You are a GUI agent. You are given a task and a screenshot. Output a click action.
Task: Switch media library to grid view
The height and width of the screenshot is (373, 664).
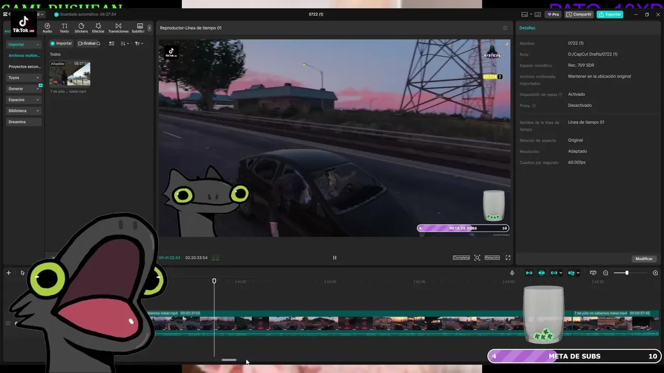(x=112, y=44)
